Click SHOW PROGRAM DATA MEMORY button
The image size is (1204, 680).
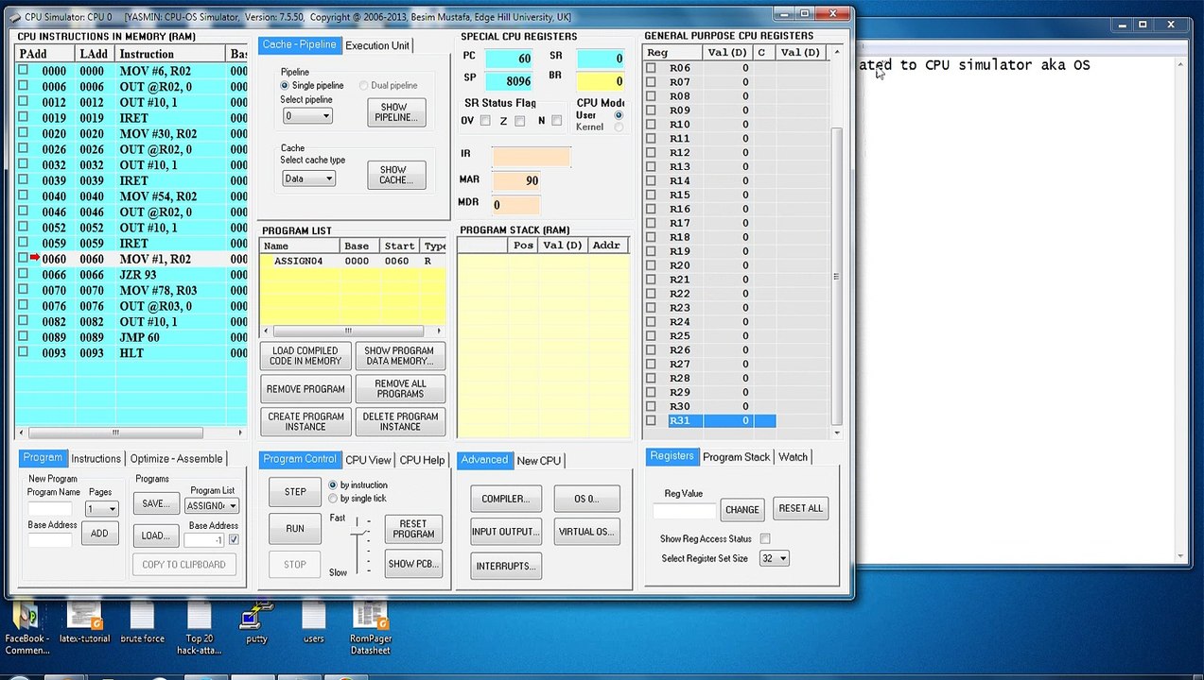coord(399,356)
